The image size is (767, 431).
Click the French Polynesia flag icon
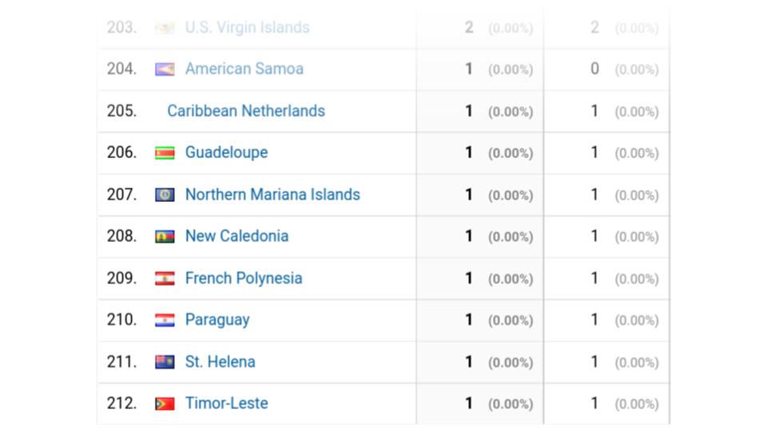pyautogui.click(x=165, y=279)
